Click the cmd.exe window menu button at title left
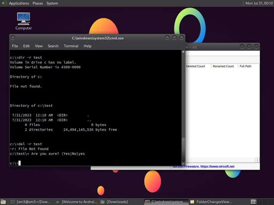This screenshot has height=205, width=274. tap(13, 38)
